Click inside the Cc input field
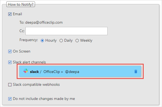162x107 pixels. (x=66, y=31)
